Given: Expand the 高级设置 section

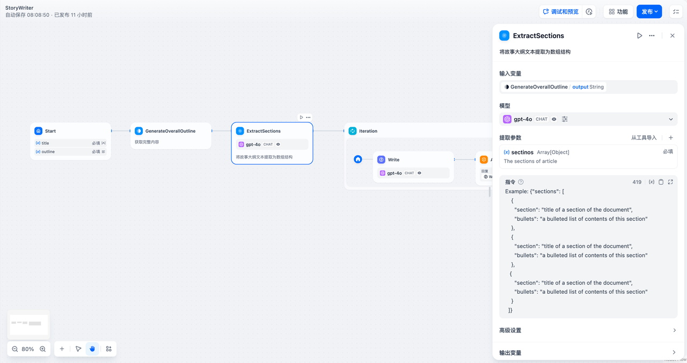Looking at the screenshot, I should (588, 330).
